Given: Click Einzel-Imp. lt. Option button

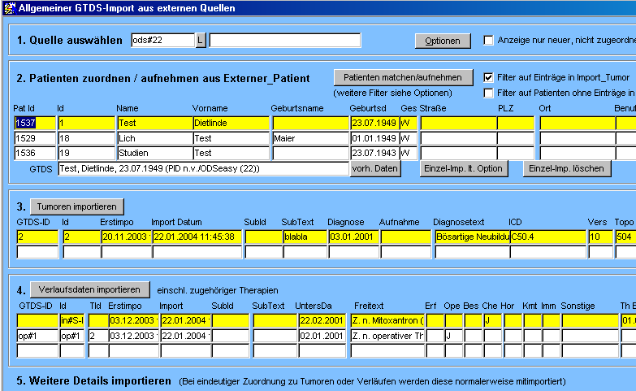Looking at the screenshot, I should click(x=464, y=168).
